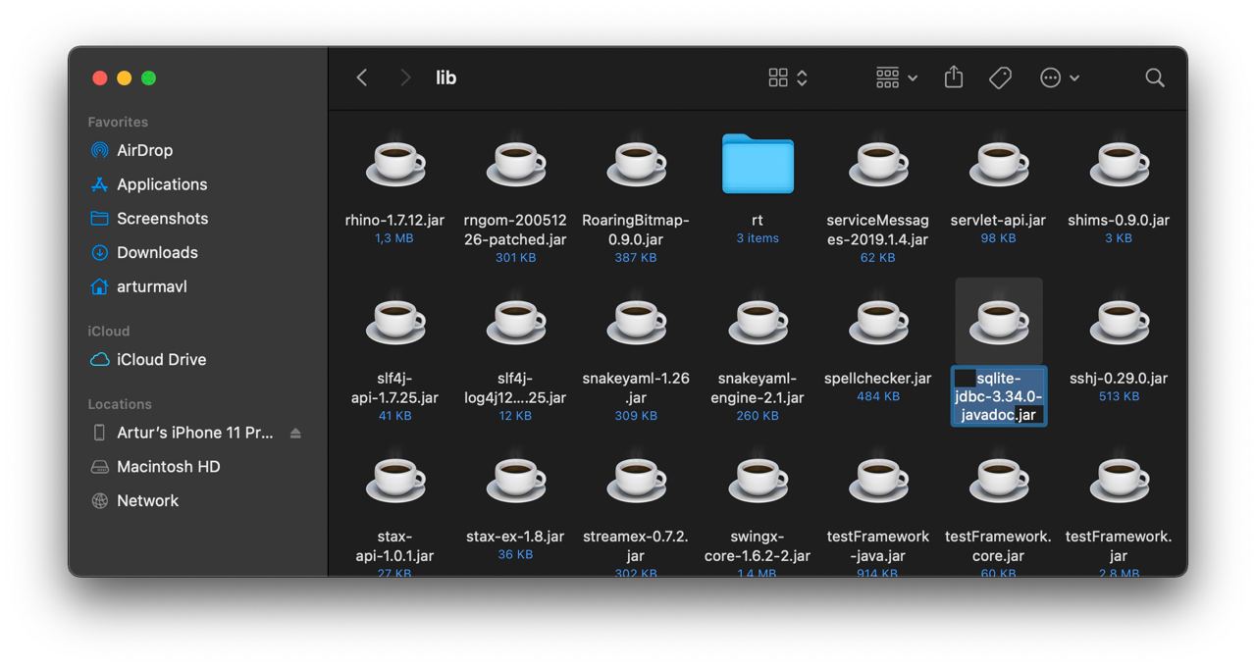Open iCloud Drive in the sidebar

click(161, 359)
